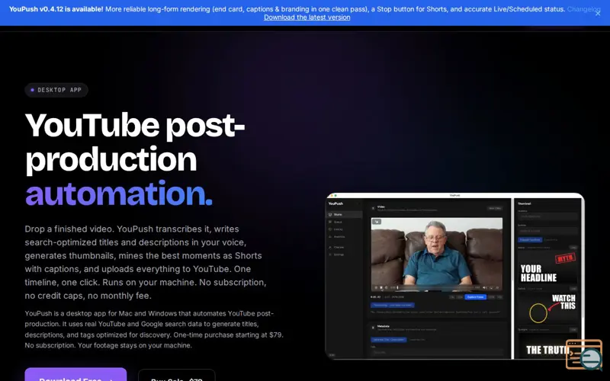Select the 'YOUR HEADLINE' thumbnail template

click(548, 268)
